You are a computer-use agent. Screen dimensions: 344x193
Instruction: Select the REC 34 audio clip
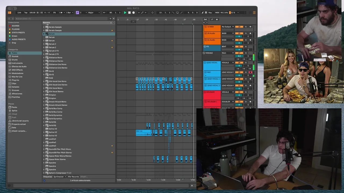144,132
